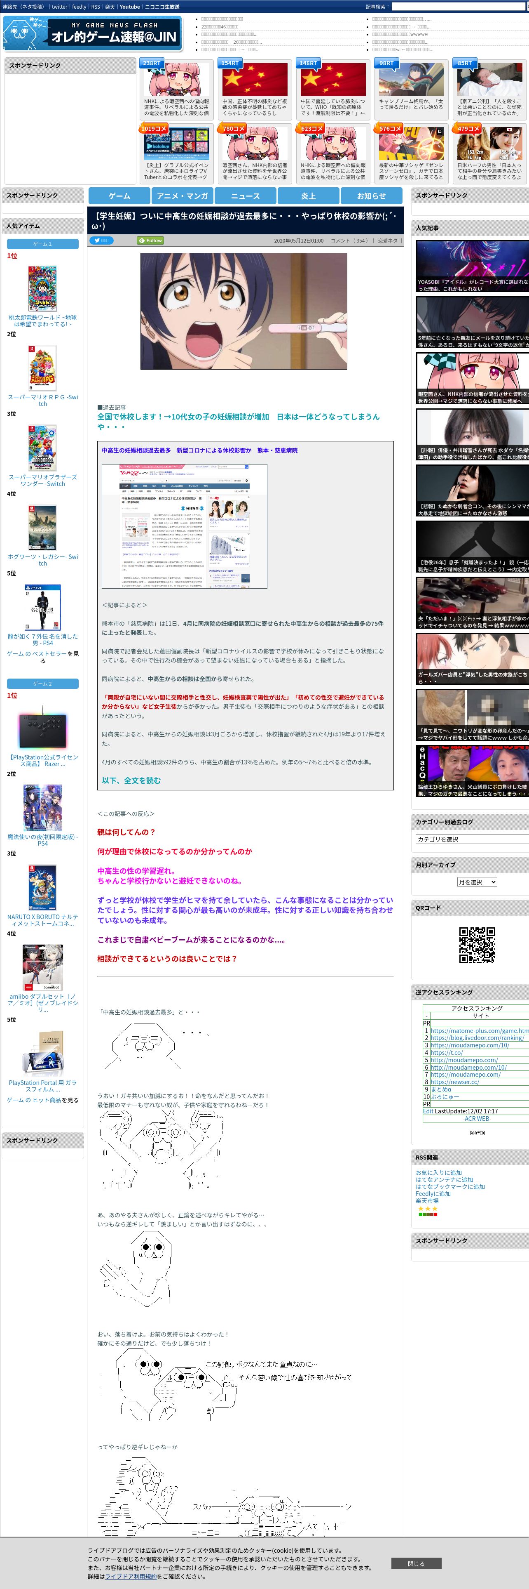Image resolution: width=529 pixels, height=1589 pixels.
Task: Open the 以下、全文を読む link
Action: (131, 780)
